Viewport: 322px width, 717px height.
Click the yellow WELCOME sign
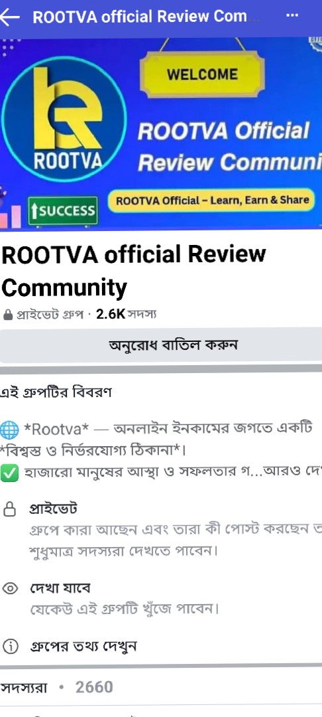202,74
